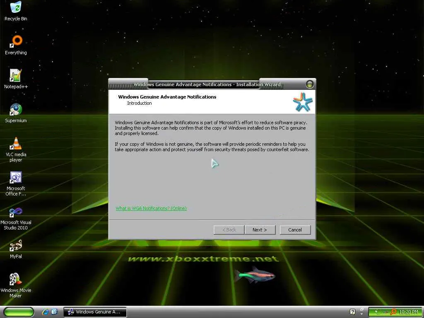Click the help question-mark icon on the taskbar
424x318 pixels.
click(352, 312)
